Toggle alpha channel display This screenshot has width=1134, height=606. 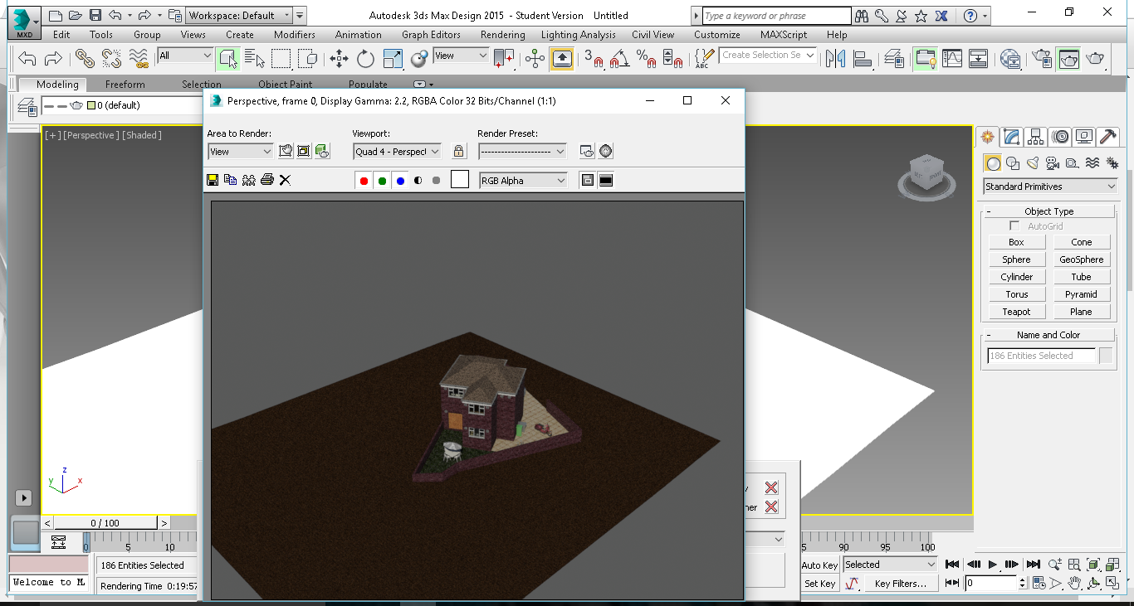point(418,180)
